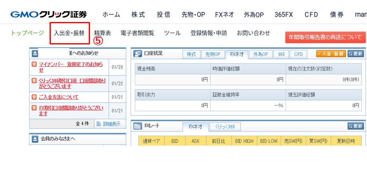Screen dimensions: 367x190
Task: Open 登録情報・申請 page
Action: pos(209,33)
